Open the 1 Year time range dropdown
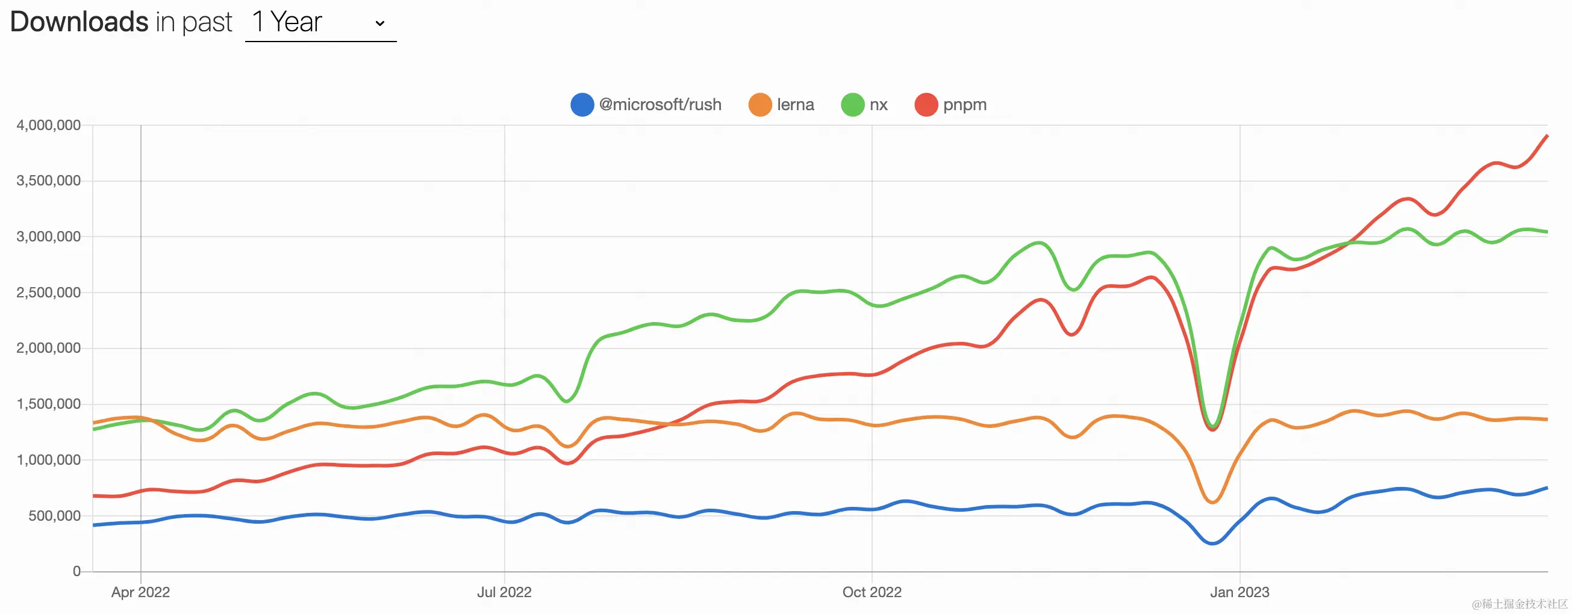The image size is (1572, 614). [x=320, y=23]
